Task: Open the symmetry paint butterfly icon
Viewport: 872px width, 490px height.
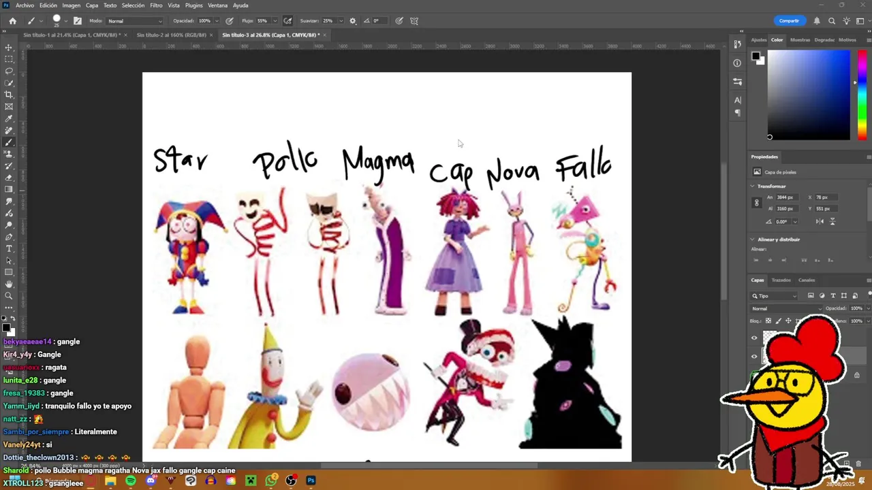Action: [415, 20]
